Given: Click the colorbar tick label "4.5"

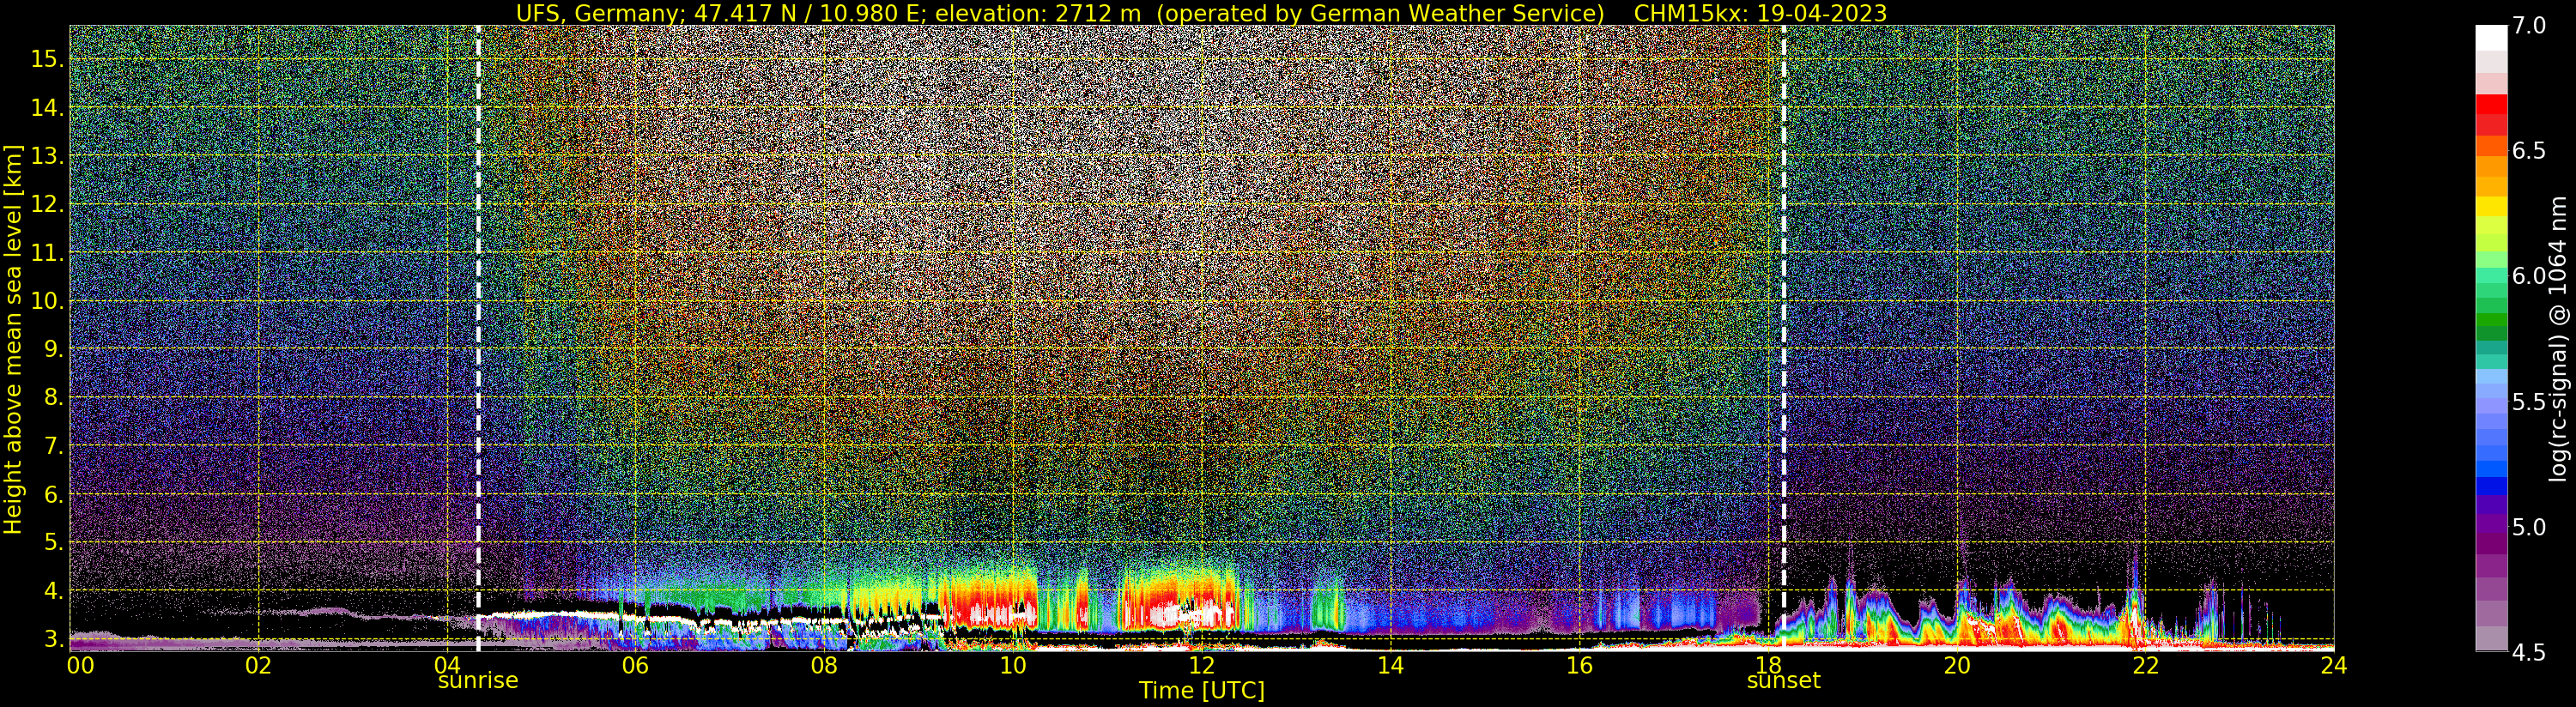Looking at the screenshot, I should 2528,652.
